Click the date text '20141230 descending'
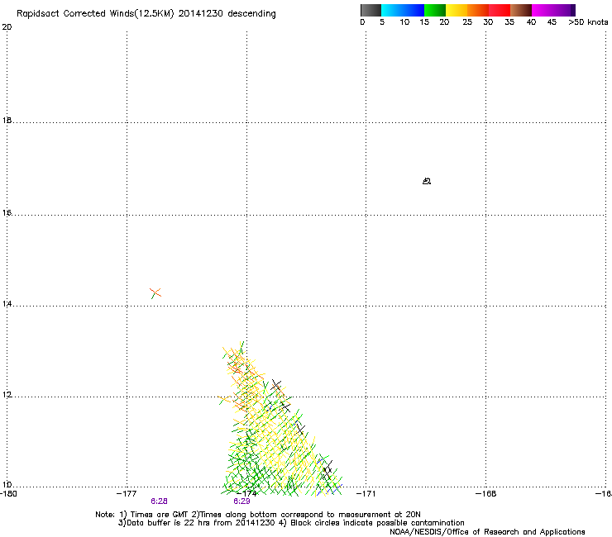The height and width of the screenshot is (537, 612). pyautogui.click(x=227, y=14)
